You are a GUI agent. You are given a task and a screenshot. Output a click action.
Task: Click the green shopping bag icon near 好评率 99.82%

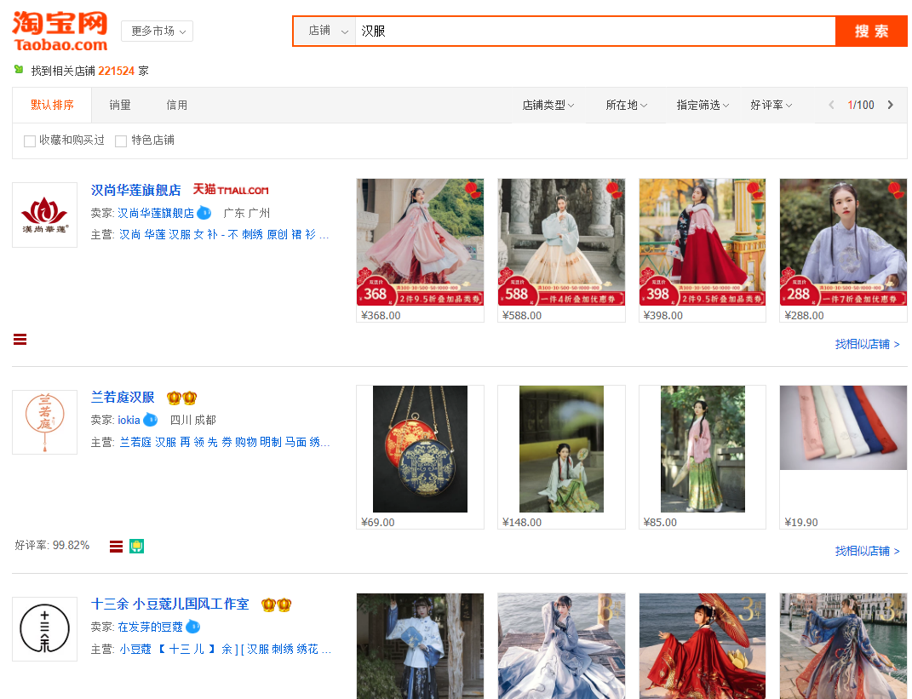pos(136,546)
